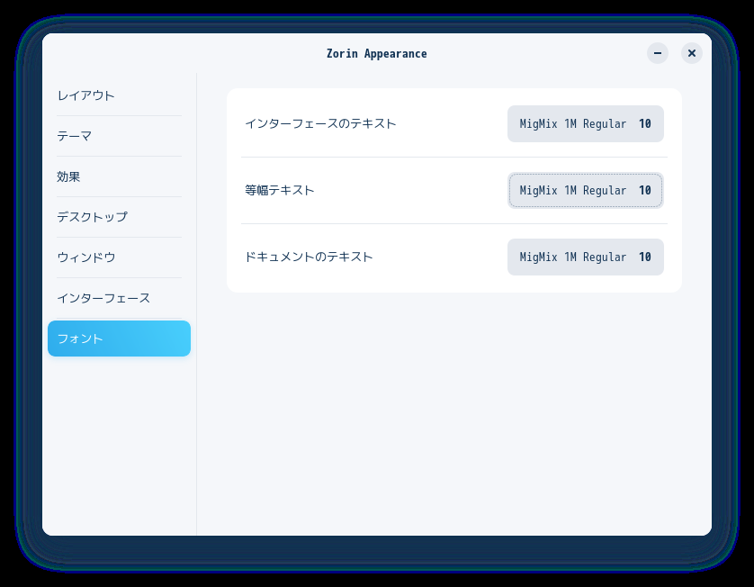Open the ドキュメントのテキスト font chooser
This screenshot has width=754, height=587.
[x=585, y=257]
